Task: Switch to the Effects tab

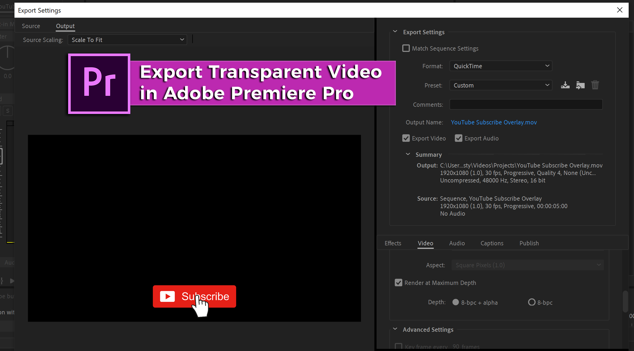Action: coord(393,243)
